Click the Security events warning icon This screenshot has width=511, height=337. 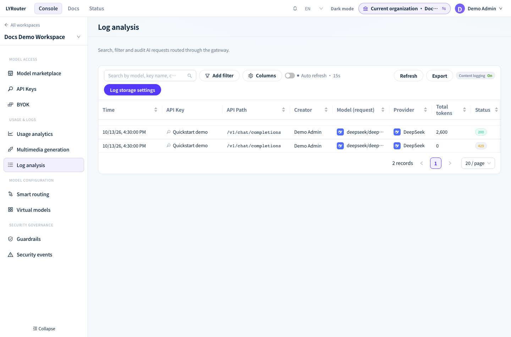10,255
